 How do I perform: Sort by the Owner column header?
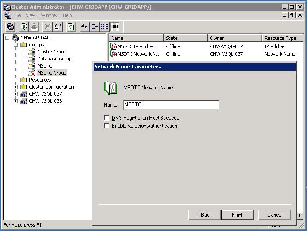pyautogui.click(x=235, y=38)
